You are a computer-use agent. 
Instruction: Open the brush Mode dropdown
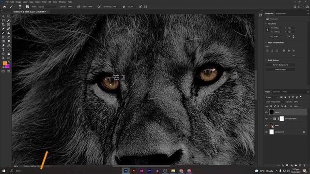(48, 7)
